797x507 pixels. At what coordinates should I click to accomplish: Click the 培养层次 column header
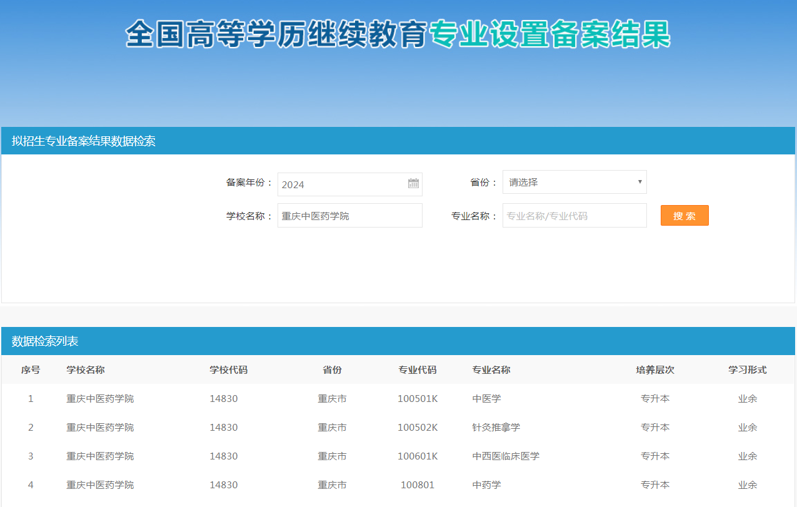pos(654,370)
